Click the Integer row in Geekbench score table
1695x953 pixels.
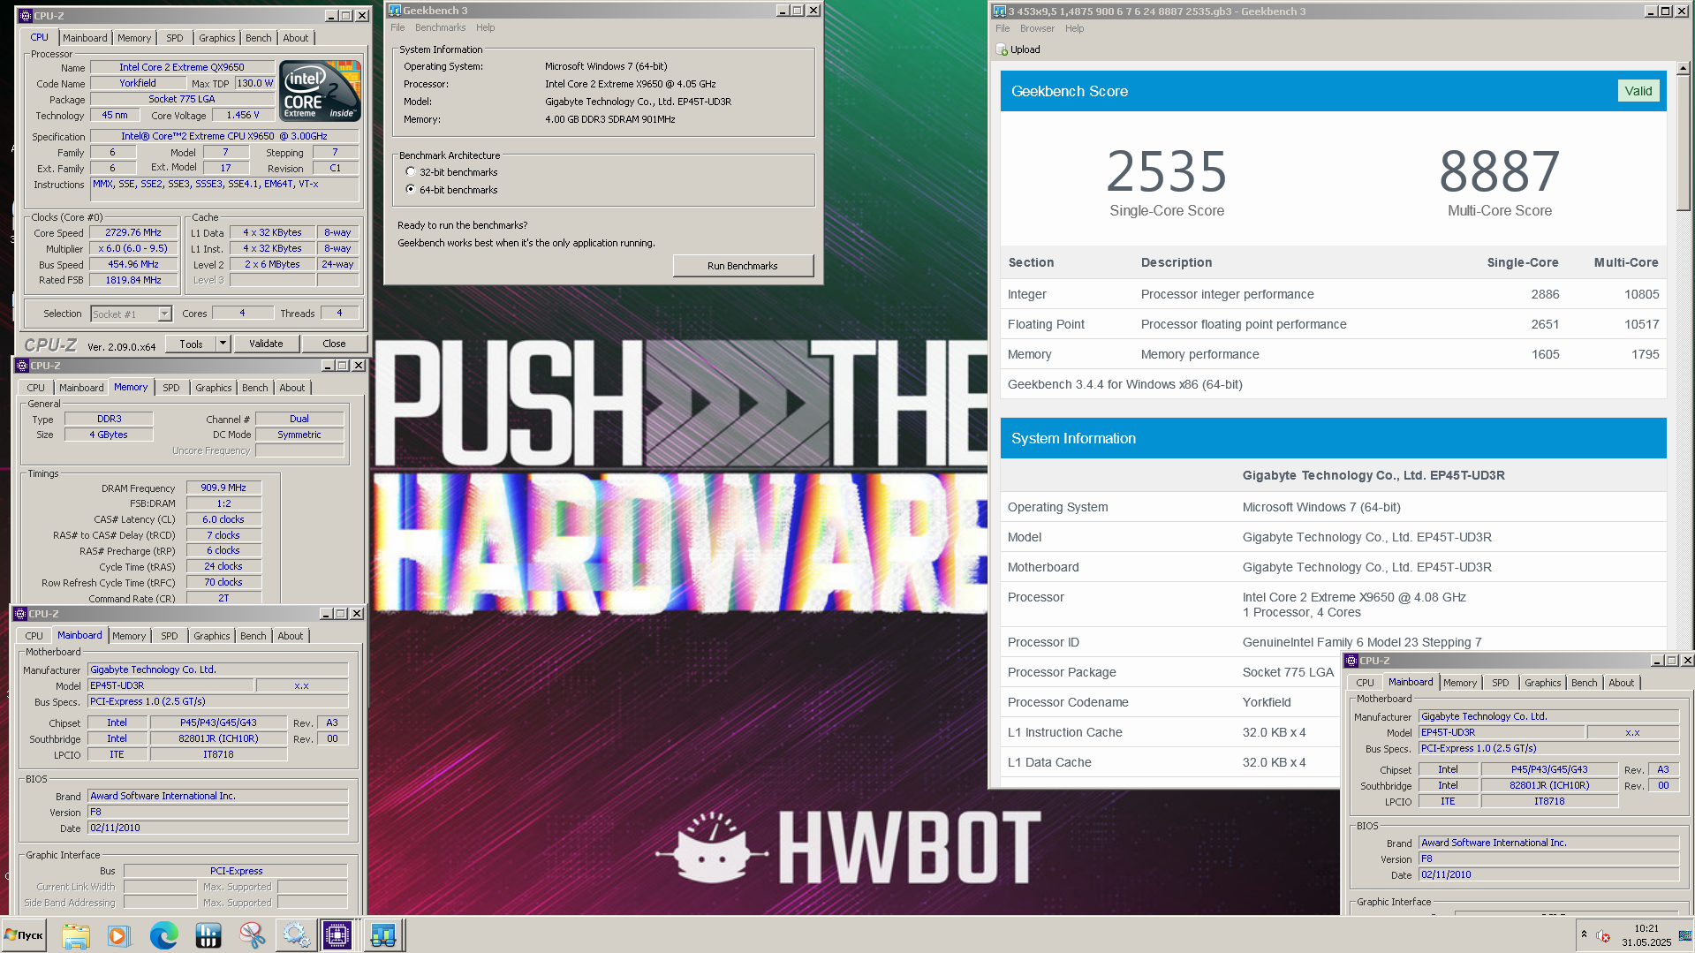coord(1333,294)
